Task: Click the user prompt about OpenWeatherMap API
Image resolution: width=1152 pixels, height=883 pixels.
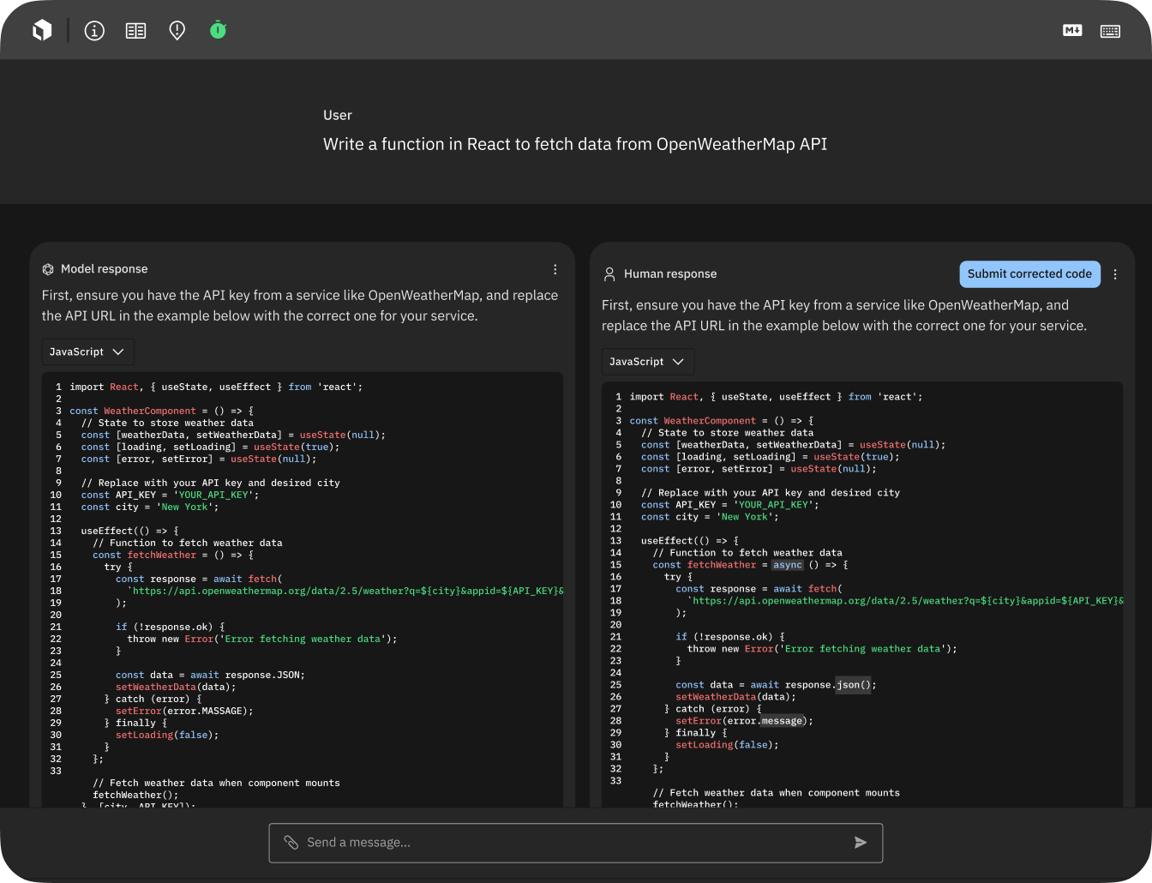Action: click(575, 144)
